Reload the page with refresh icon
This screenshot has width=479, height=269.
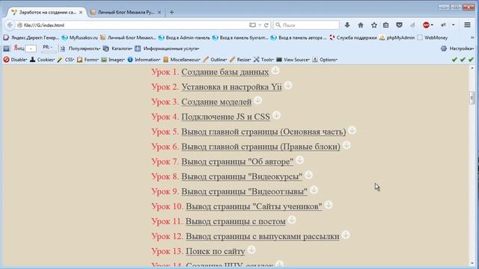(266, 25)
